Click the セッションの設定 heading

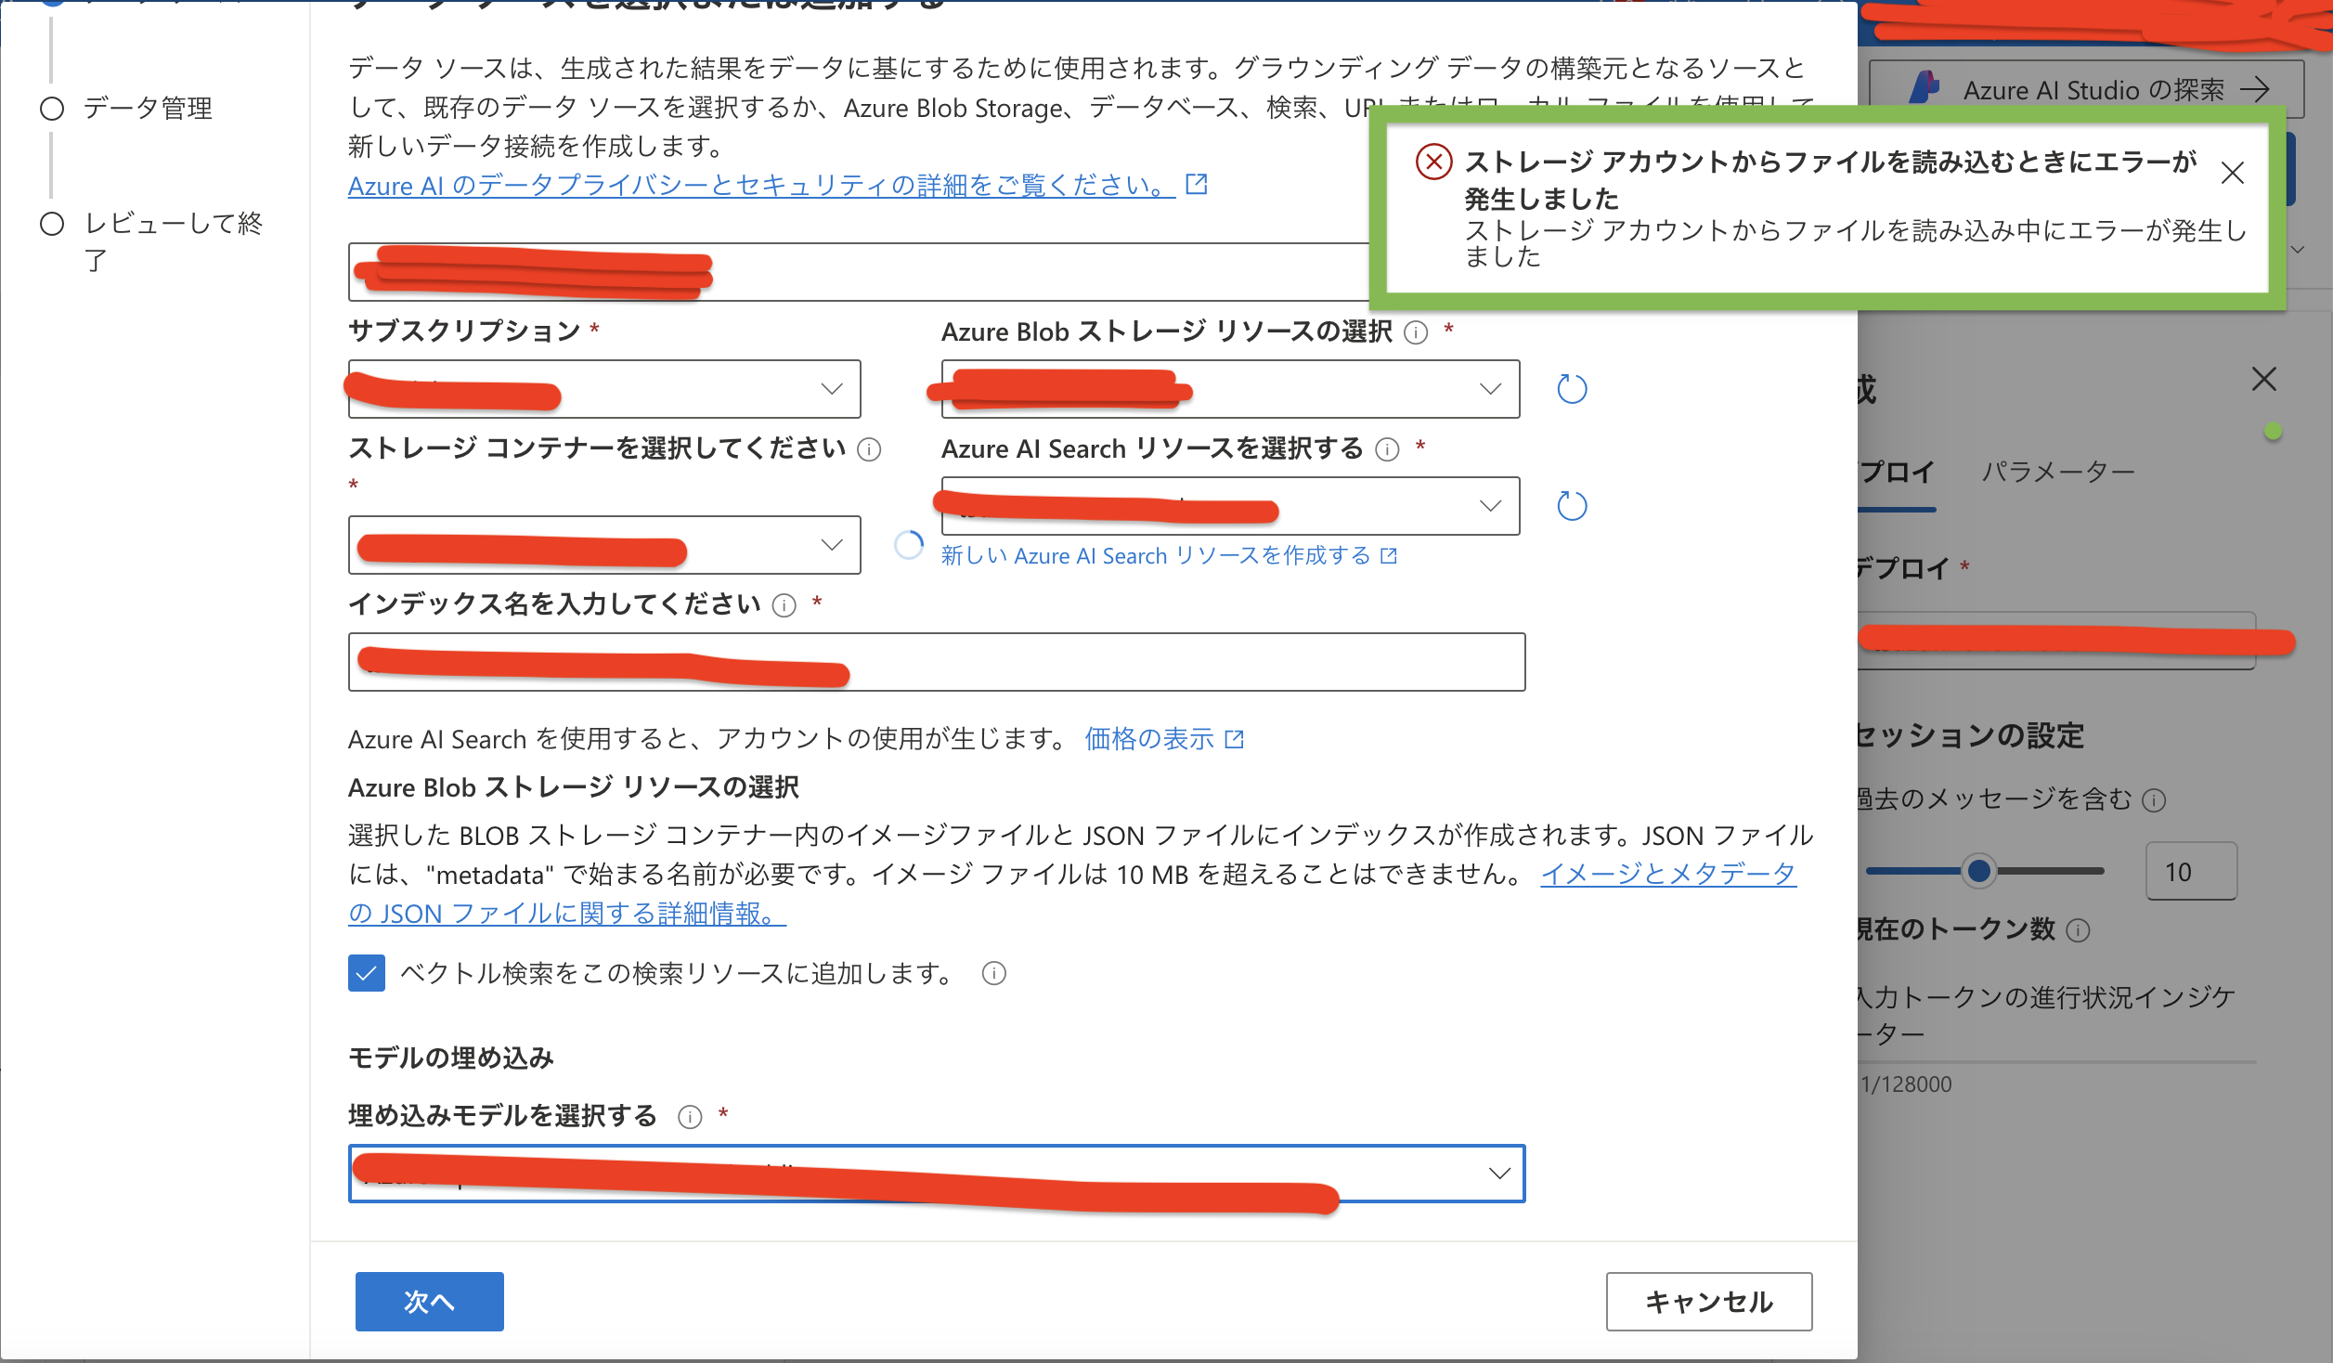1970,736
